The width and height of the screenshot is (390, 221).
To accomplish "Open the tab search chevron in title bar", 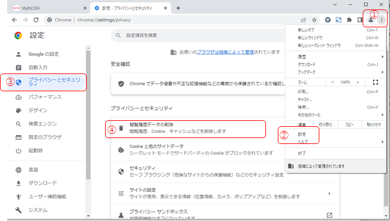I will (x=335, y=4).
